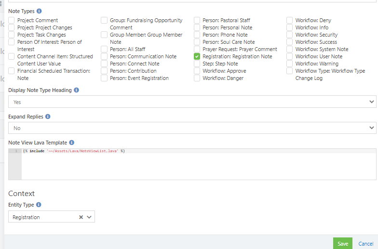Image resolution: width=378 pixels, height=249 pixels.
Task: Check Person Of Interest note type
Action: pos(12,42)
